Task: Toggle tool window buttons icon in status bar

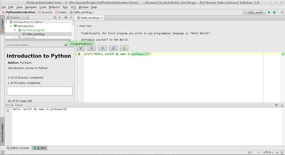Action: [3, 152]
